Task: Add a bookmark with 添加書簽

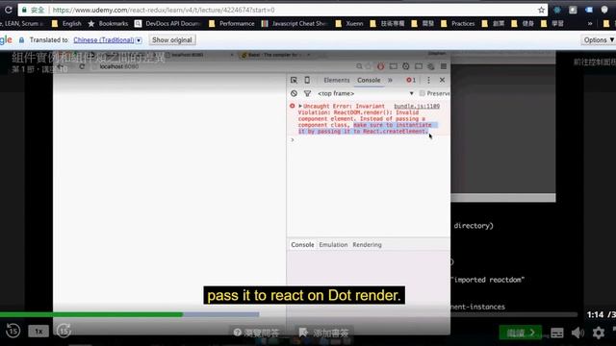Action: [x=323, y=334]
